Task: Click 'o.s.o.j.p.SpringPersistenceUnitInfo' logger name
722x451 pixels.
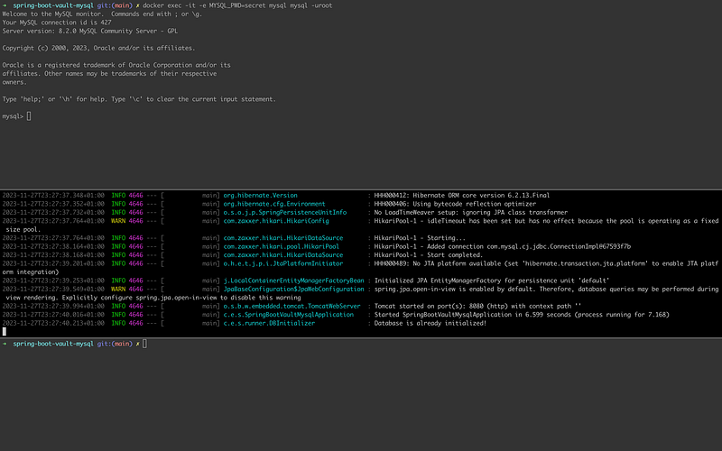Action: click(285, 213)
